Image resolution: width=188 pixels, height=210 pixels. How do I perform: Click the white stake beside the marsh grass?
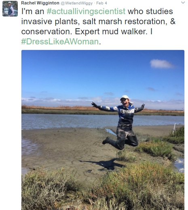pyautogui.click(x=174, y=129)
